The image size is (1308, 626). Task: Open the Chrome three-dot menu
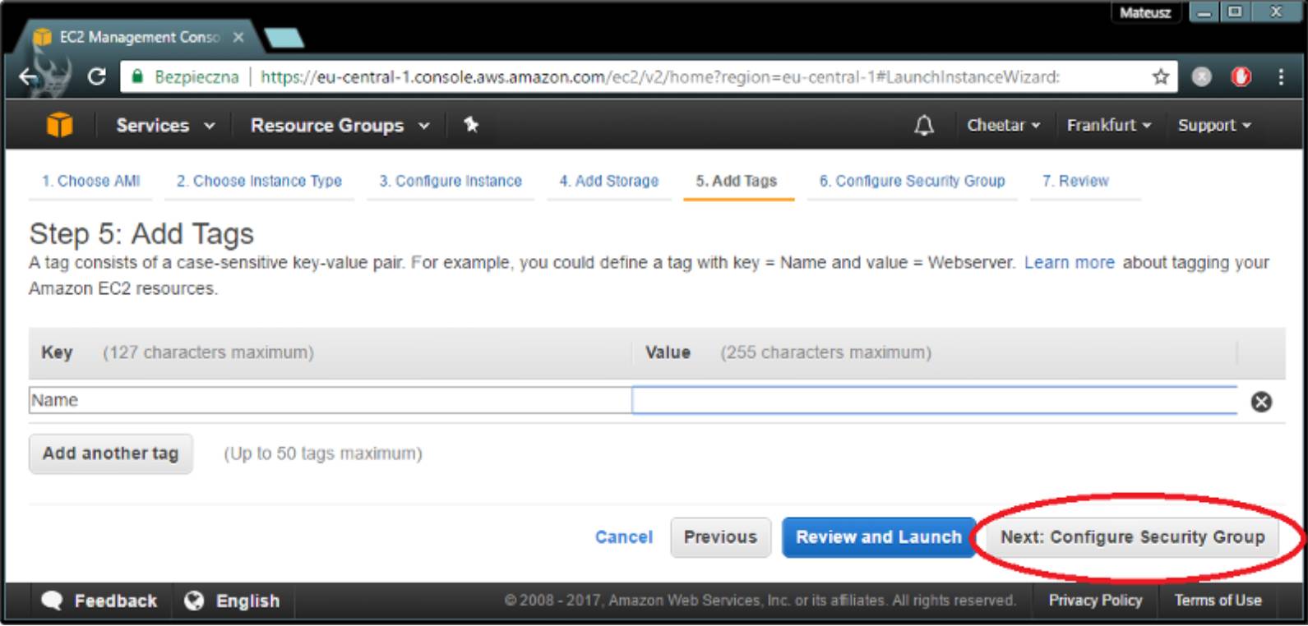coord(1281,77)
